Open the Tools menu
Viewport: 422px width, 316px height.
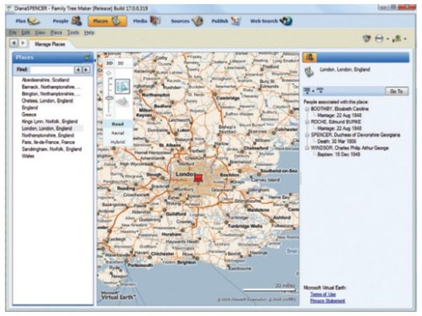pyautogui.click(x=73, y=32)
